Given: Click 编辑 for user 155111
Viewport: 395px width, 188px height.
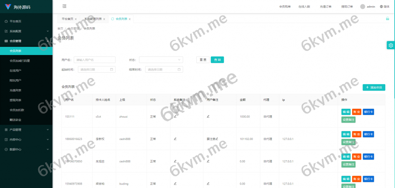Looking at the screenshot, I should pyautogui.click(x=346, y=112).
